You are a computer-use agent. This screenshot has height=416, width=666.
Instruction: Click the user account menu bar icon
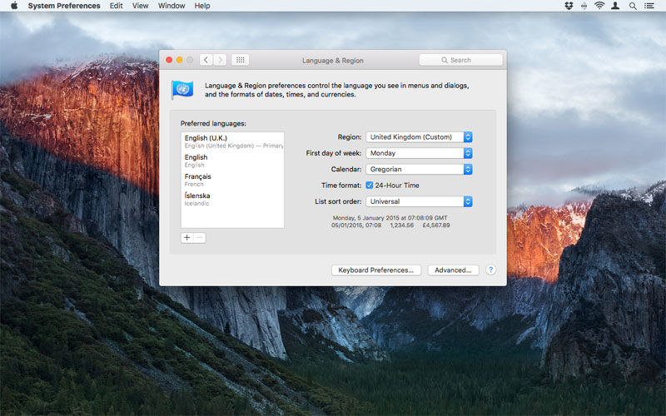click(615, 6)
